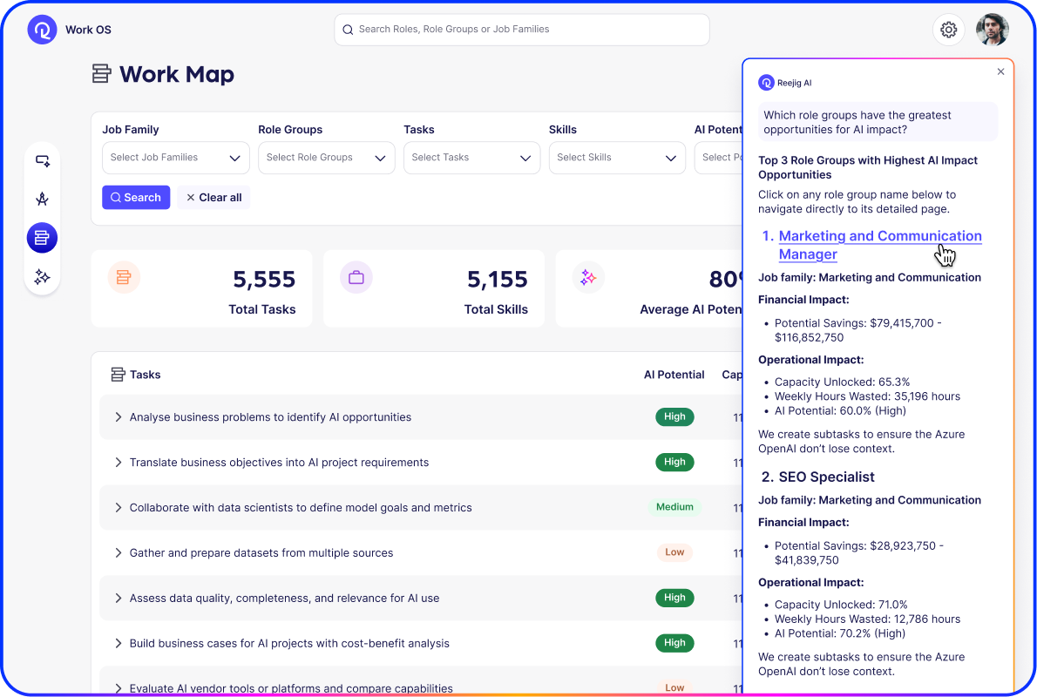Viewport: 1037px width, 697px height.
Task: Select the compass tool icon in sidebar
Action: (42, 199)
